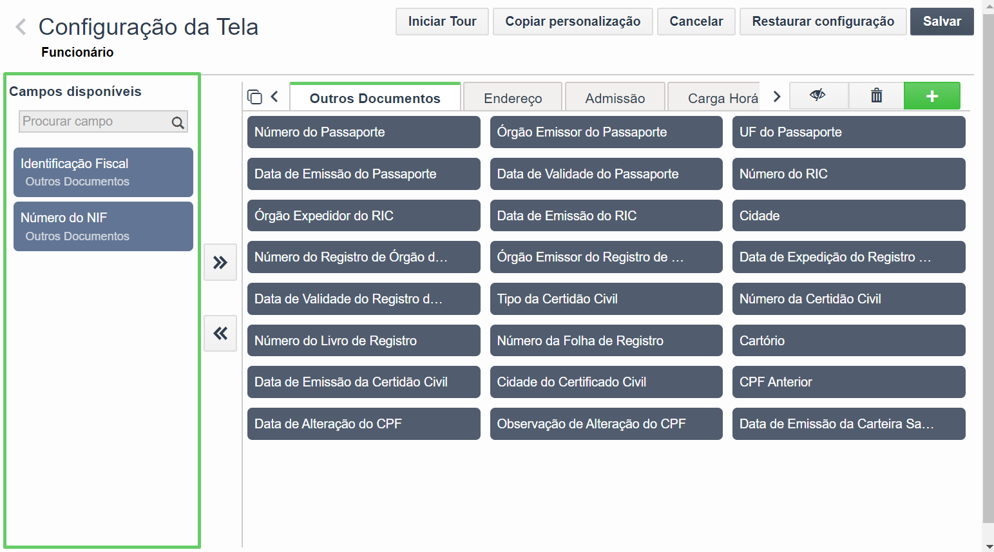Select Número da Certidão Civil
994x552 pixels.
pyautogui.click(x=848, y=299)
